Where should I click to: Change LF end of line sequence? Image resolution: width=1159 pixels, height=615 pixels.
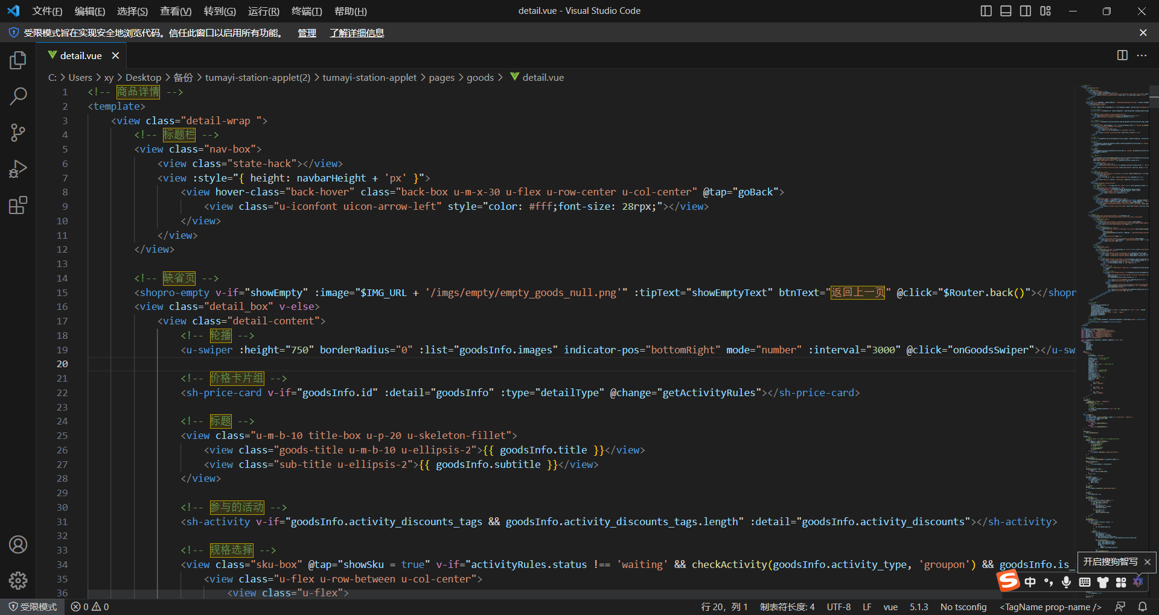coord(867,607)
